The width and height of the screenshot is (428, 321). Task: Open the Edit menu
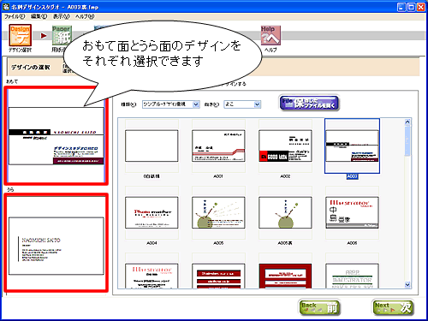point(39,16)
